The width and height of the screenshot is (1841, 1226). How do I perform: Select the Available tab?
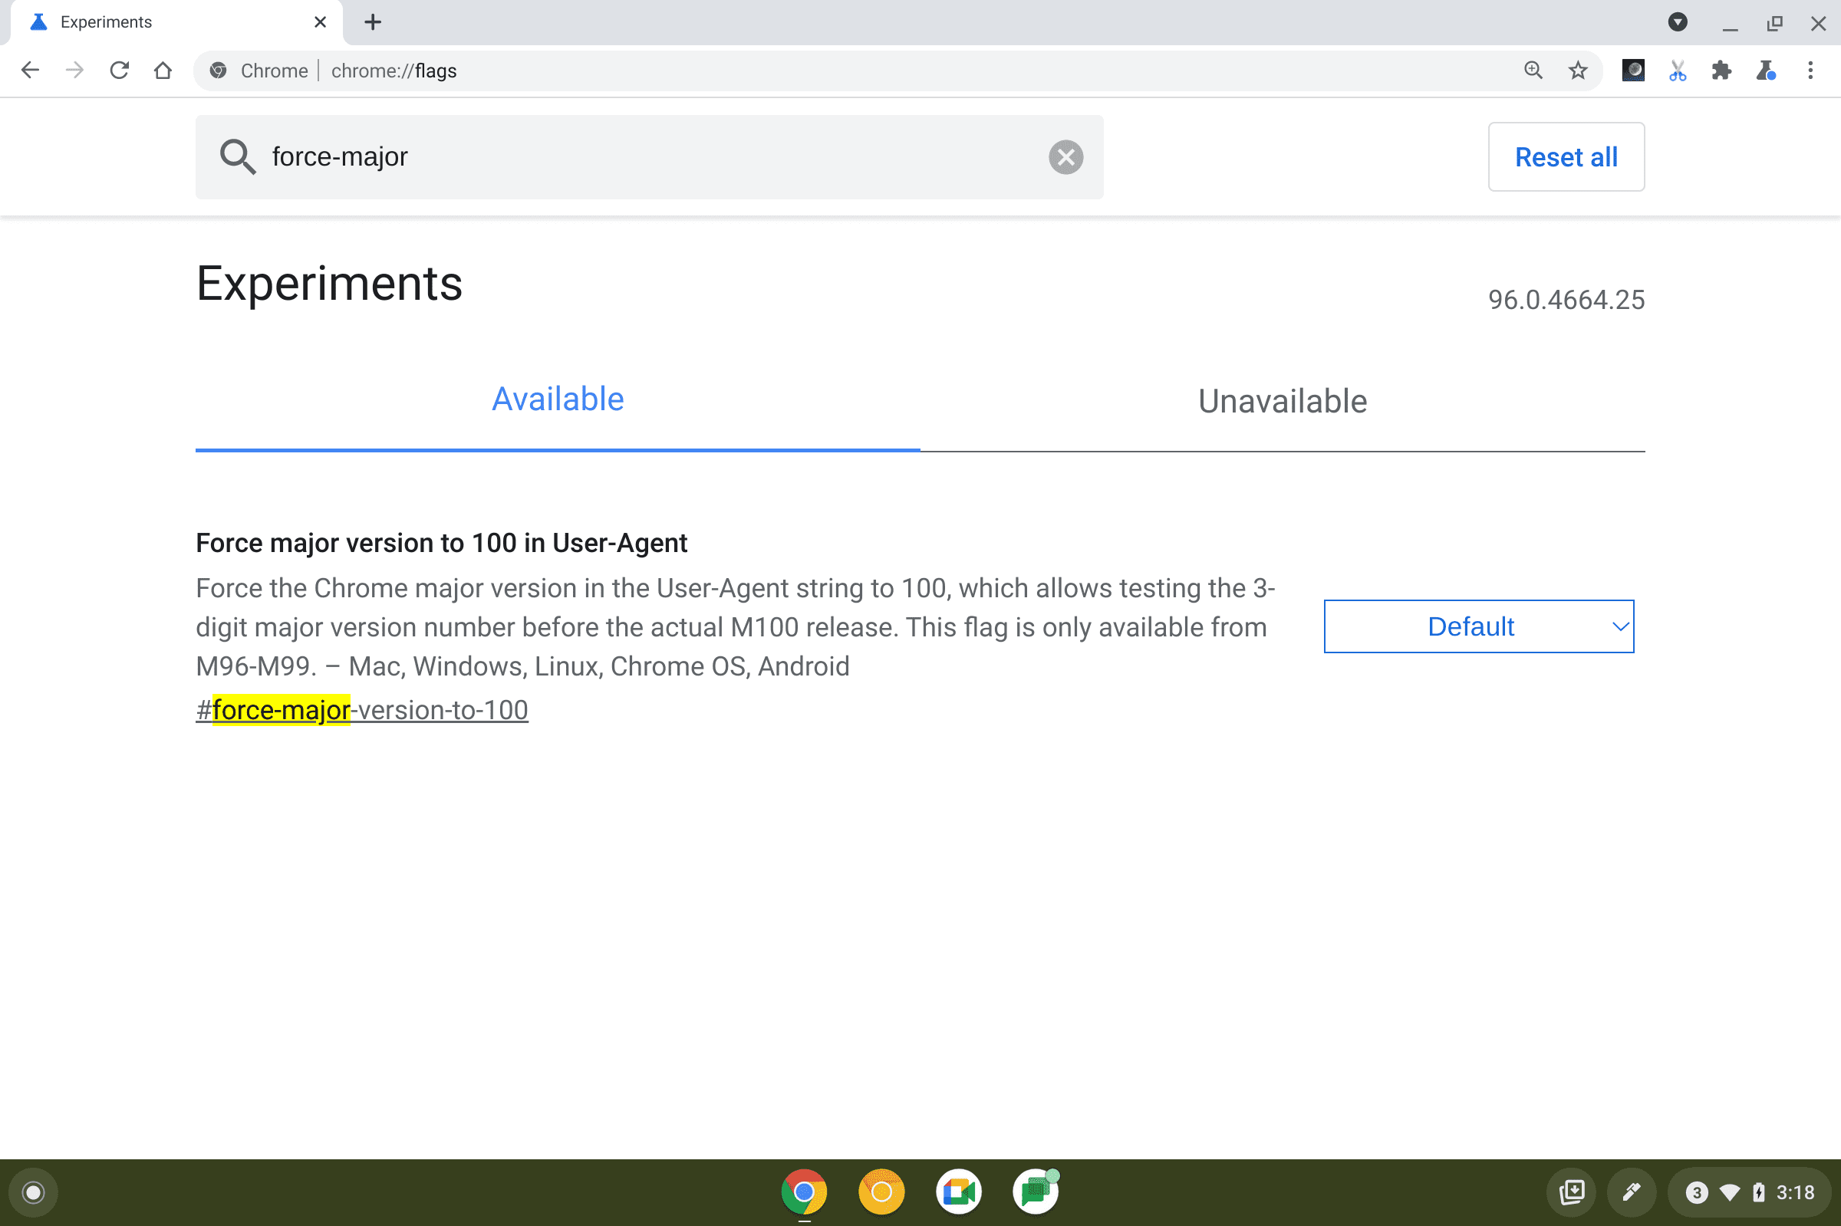coord(557,398)
